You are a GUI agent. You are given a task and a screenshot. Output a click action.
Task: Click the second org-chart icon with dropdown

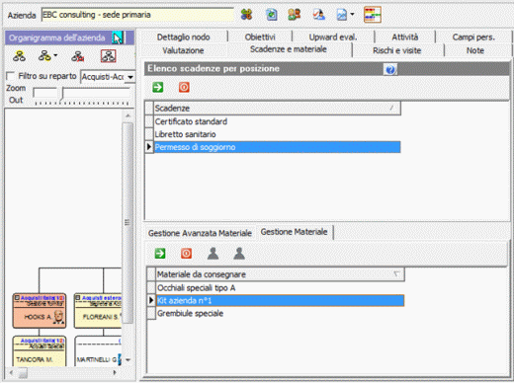tap(44, 56)
